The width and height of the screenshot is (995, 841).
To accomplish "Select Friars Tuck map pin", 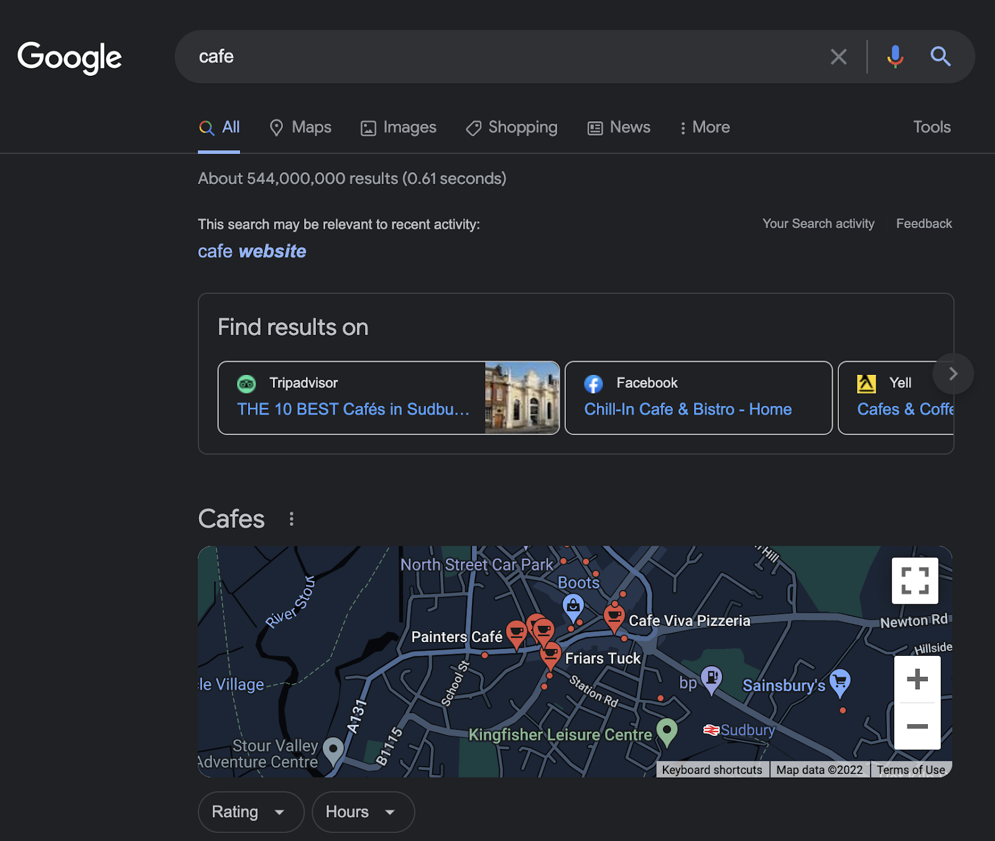I will pos(550,656).
